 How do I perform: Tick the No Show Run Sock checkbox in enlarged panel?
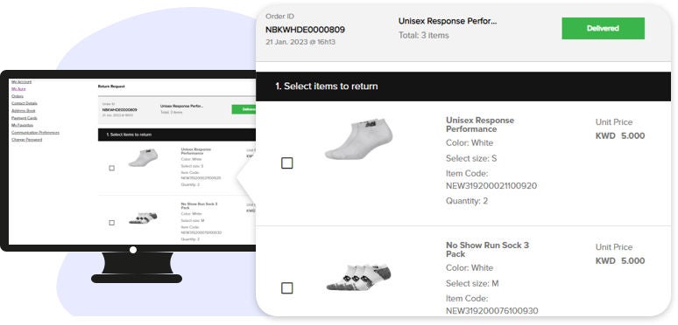coord(287,288)
